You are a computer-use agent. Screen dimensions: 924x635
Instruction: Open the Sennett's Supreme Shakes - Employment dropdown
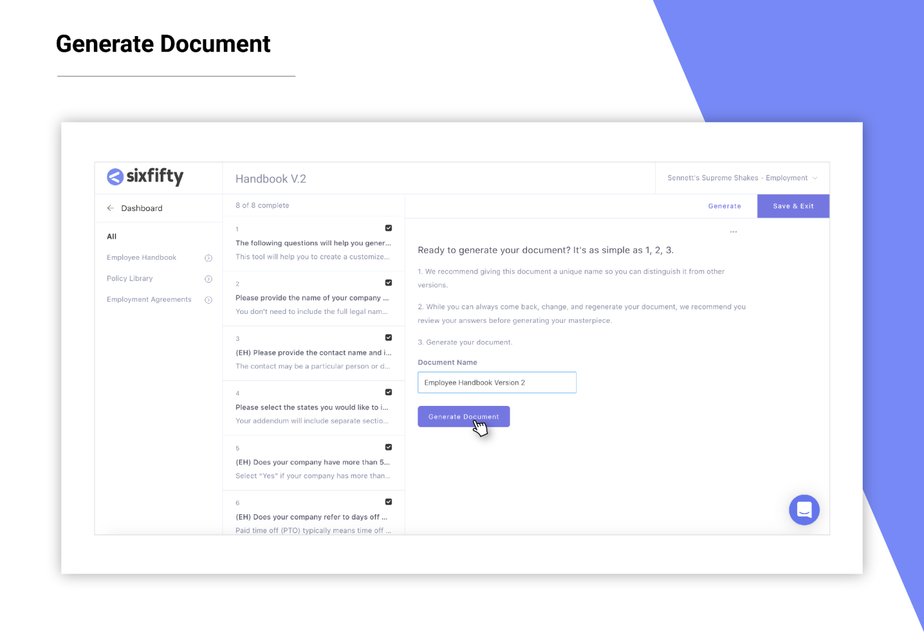[x=742, y=178]
